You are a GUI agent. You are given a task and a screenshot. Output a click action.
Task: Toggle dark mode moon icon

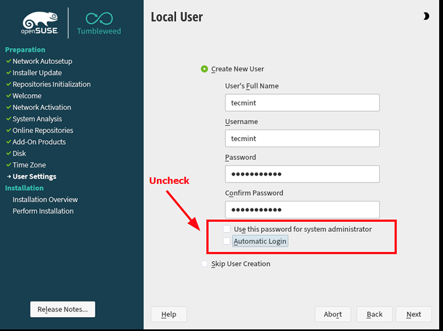[x=426, y=16]
